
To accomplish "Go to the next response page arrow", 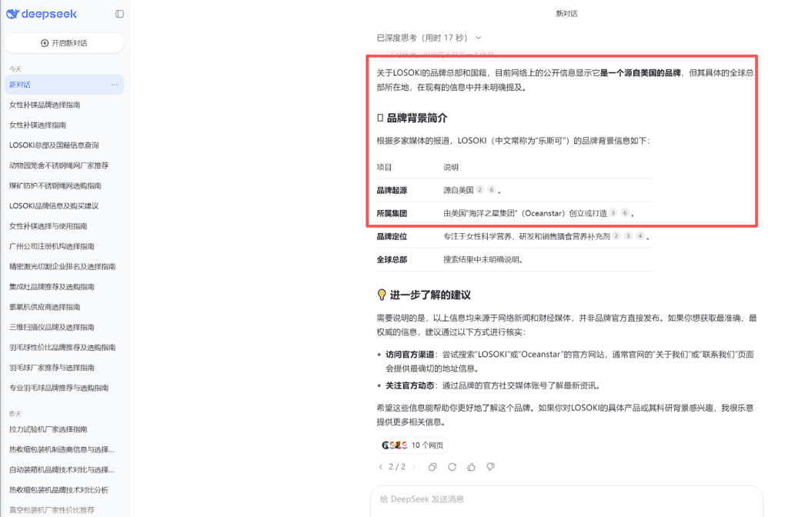I will 414,466.
